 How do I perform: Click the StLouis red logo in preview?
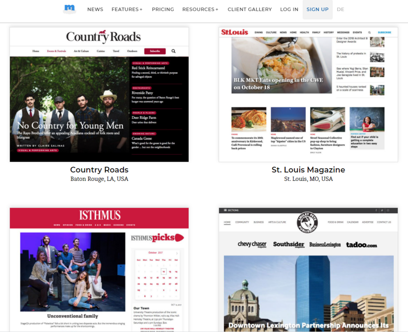point(235,32)
